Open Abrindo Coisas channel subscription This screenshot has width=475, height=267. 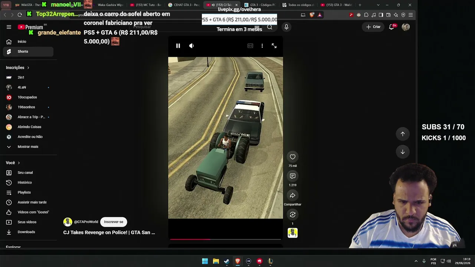(x=28, y=127)
